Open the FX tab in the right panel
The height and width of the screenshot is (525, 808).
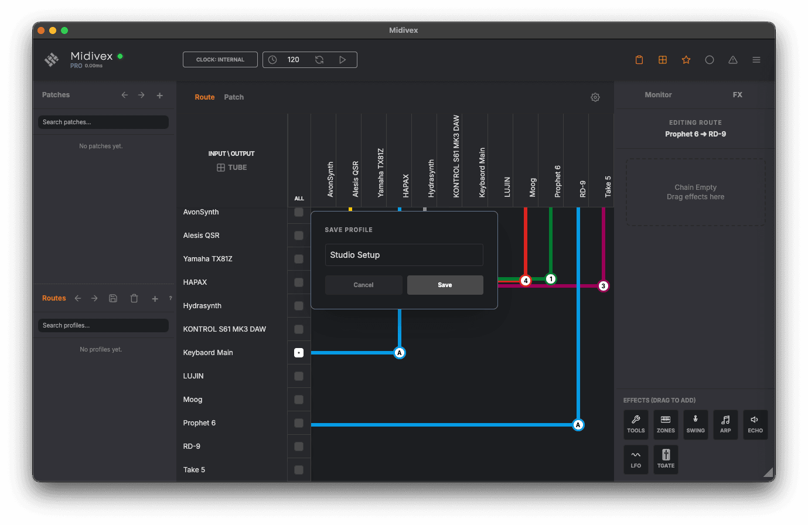[x=737, y=94]
